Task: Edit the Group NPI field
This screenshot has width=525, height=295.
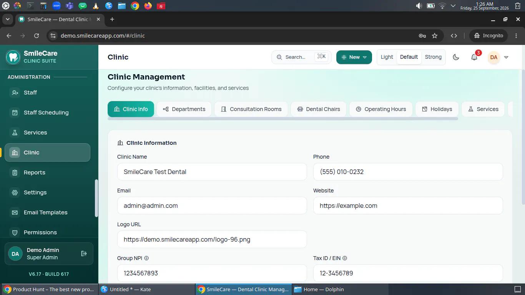Action: pos(212,273)
